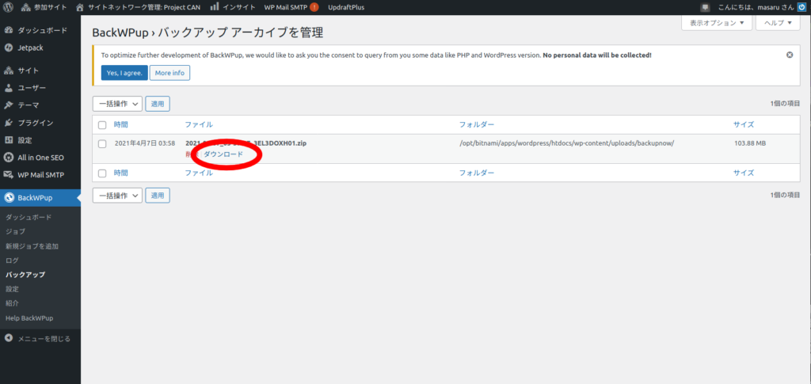Click the Jetpack icon in sidebar
The height and width of the screenshot is (384, 811).
[x=9, y=48]
